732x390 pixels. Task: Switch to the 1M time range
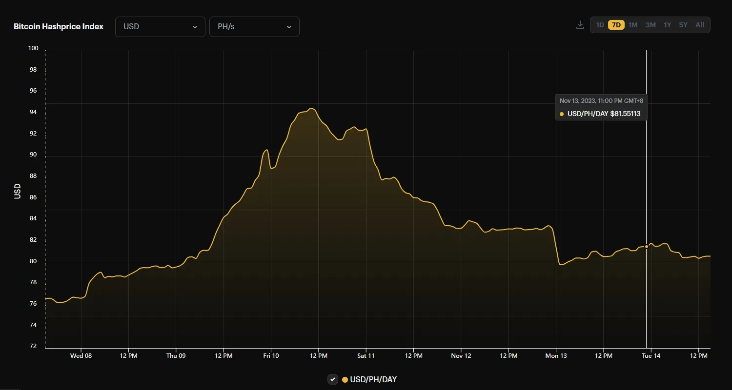tap(633, 24)
